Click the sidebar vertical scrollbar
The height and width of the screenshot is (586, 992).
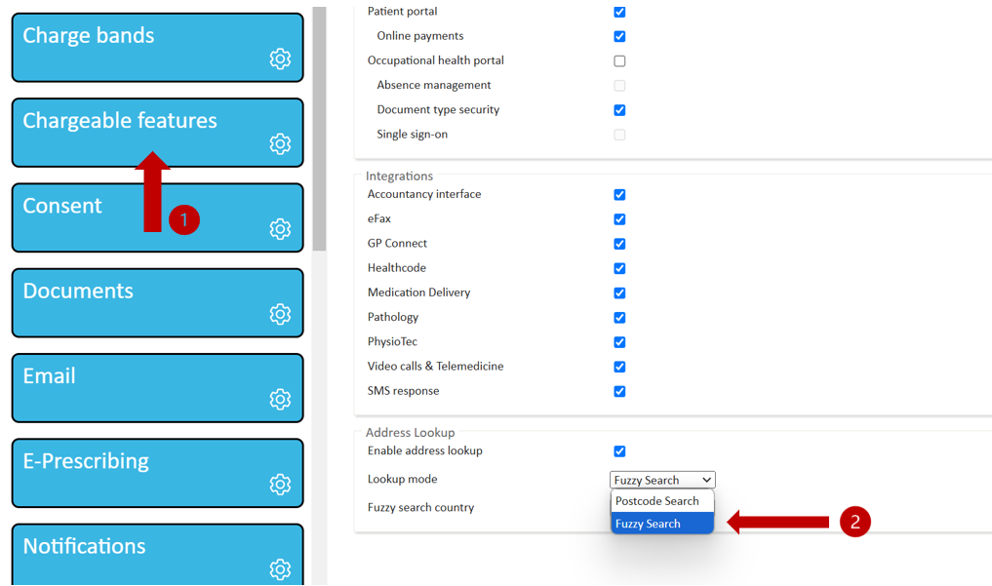click(x=319, y=127)
